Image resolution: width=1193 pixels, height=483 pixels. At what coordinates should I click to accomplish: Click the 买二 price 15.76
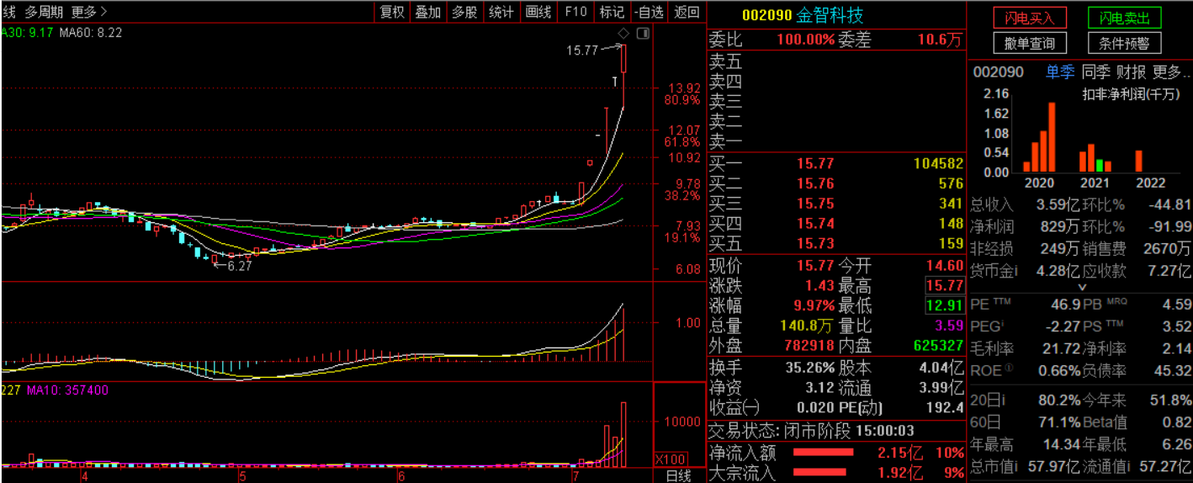[816, 183]
